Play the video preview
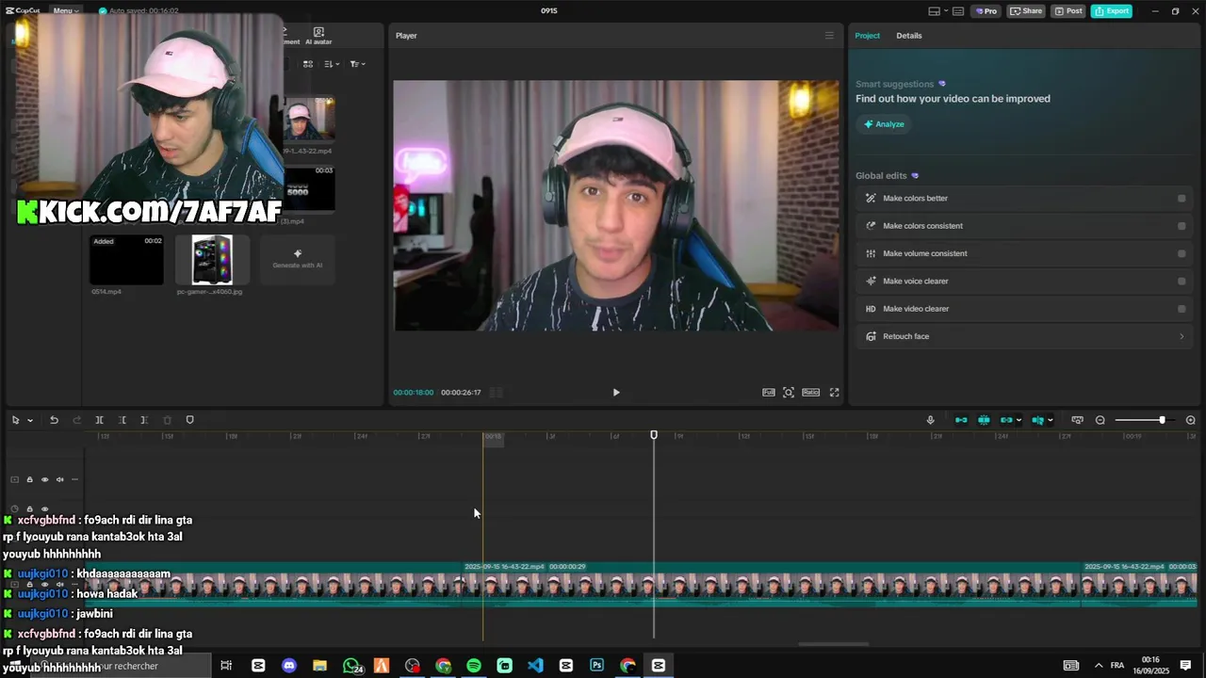 (x=616, y=392)
